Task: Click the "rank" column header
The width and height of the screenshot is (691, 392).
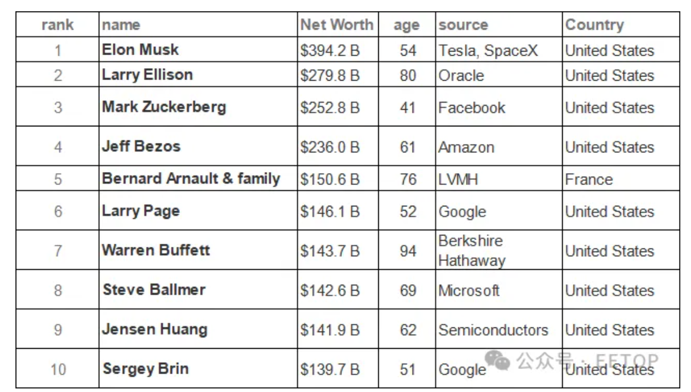Action: (58, 26)
